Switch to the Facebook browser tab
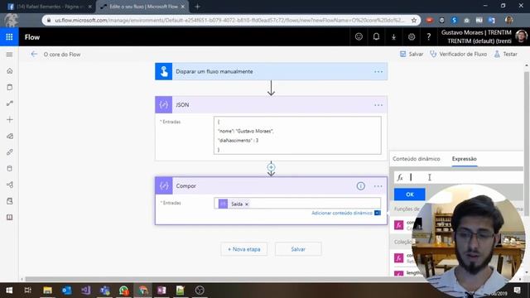The height and width of the screenshot is (298, 530). coord(50,7)
